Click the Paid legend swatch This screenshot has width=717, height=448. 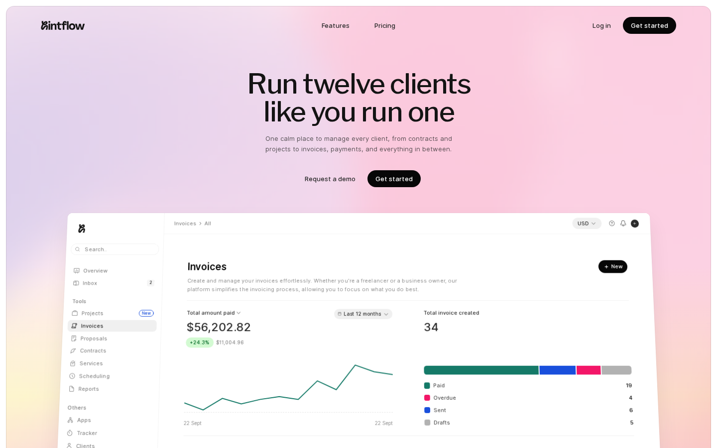427,385
